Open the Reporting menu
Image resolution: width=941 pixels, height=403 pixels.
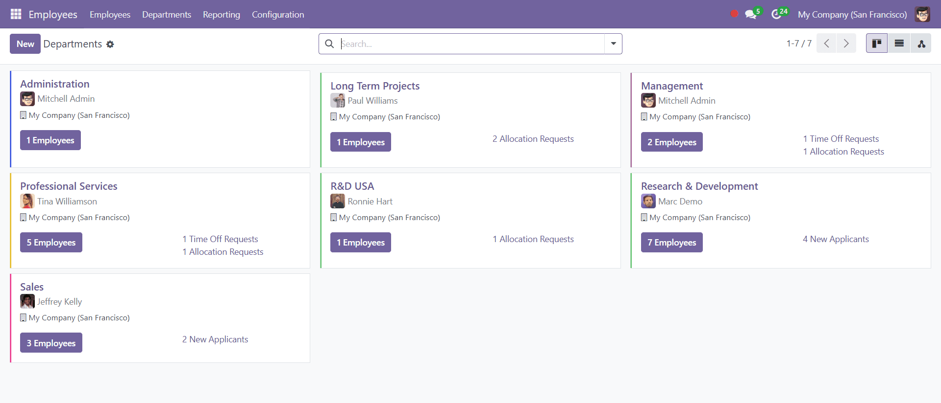222,14
